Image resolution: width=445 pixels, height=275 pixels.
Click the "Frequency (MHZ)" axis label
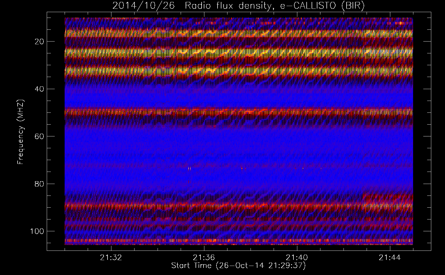coord(21,132)
